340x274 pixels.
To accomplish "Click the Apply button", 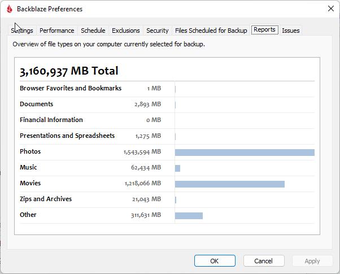I will 312,261.
